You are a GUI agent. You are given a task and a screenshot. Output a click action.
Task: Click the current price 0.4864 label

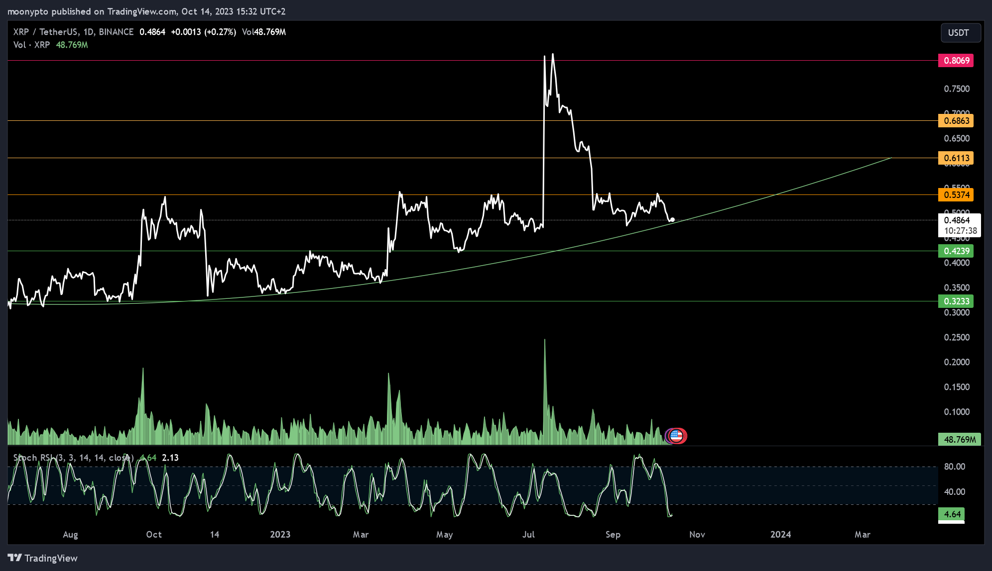[x=957, y=220]
